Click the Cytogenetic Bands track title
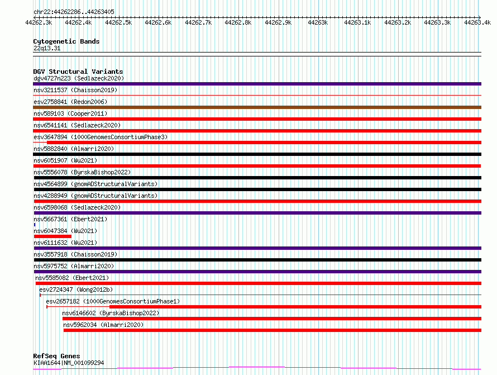The height and width of the screenshot is (375, 497). (66, 41)
